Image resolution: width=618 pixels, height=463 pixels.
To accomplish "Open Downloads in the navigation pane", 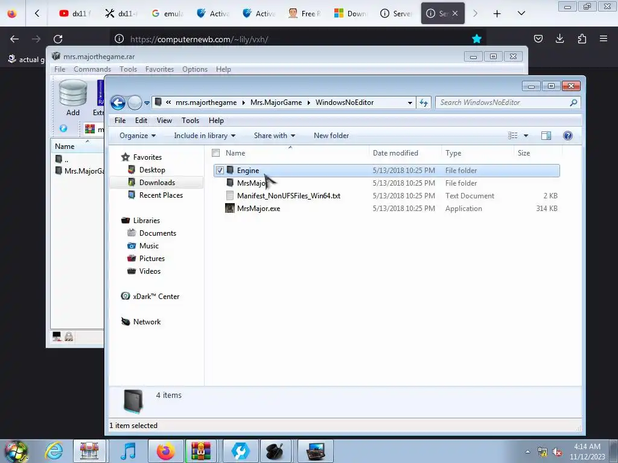I will (157, 182).
